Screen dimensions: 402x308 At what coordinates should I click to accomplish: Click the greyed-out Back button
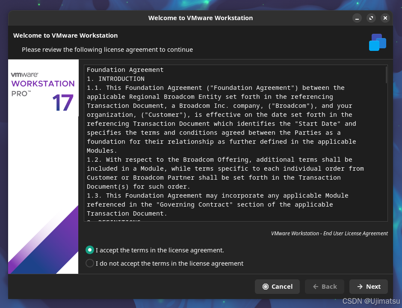pos(324,287)
